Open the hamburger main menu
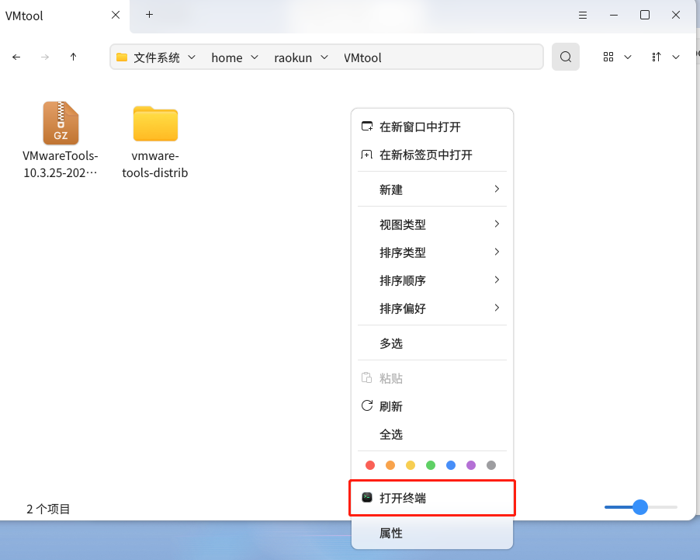Viewport: 700px width, 560px height. coord(583,16)
